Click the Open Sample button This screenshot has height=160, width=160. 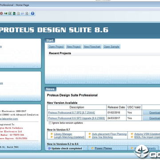pyautogui.click(x=112, y=47)
